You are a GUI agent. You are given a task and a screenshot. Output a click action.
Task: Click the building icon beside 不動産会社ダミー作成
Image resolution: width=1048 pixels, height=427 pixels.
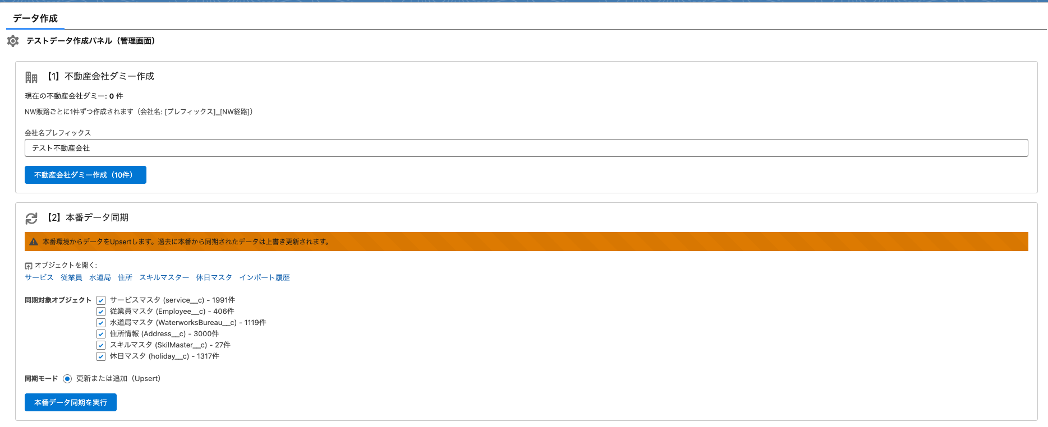[x=31, y=77]
